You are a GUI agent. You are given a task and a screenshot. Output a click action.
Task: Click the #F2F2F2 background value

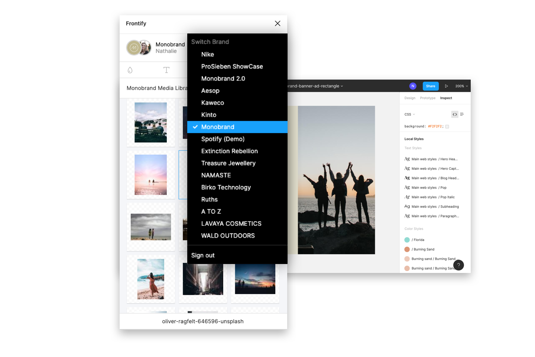(435, 126)
